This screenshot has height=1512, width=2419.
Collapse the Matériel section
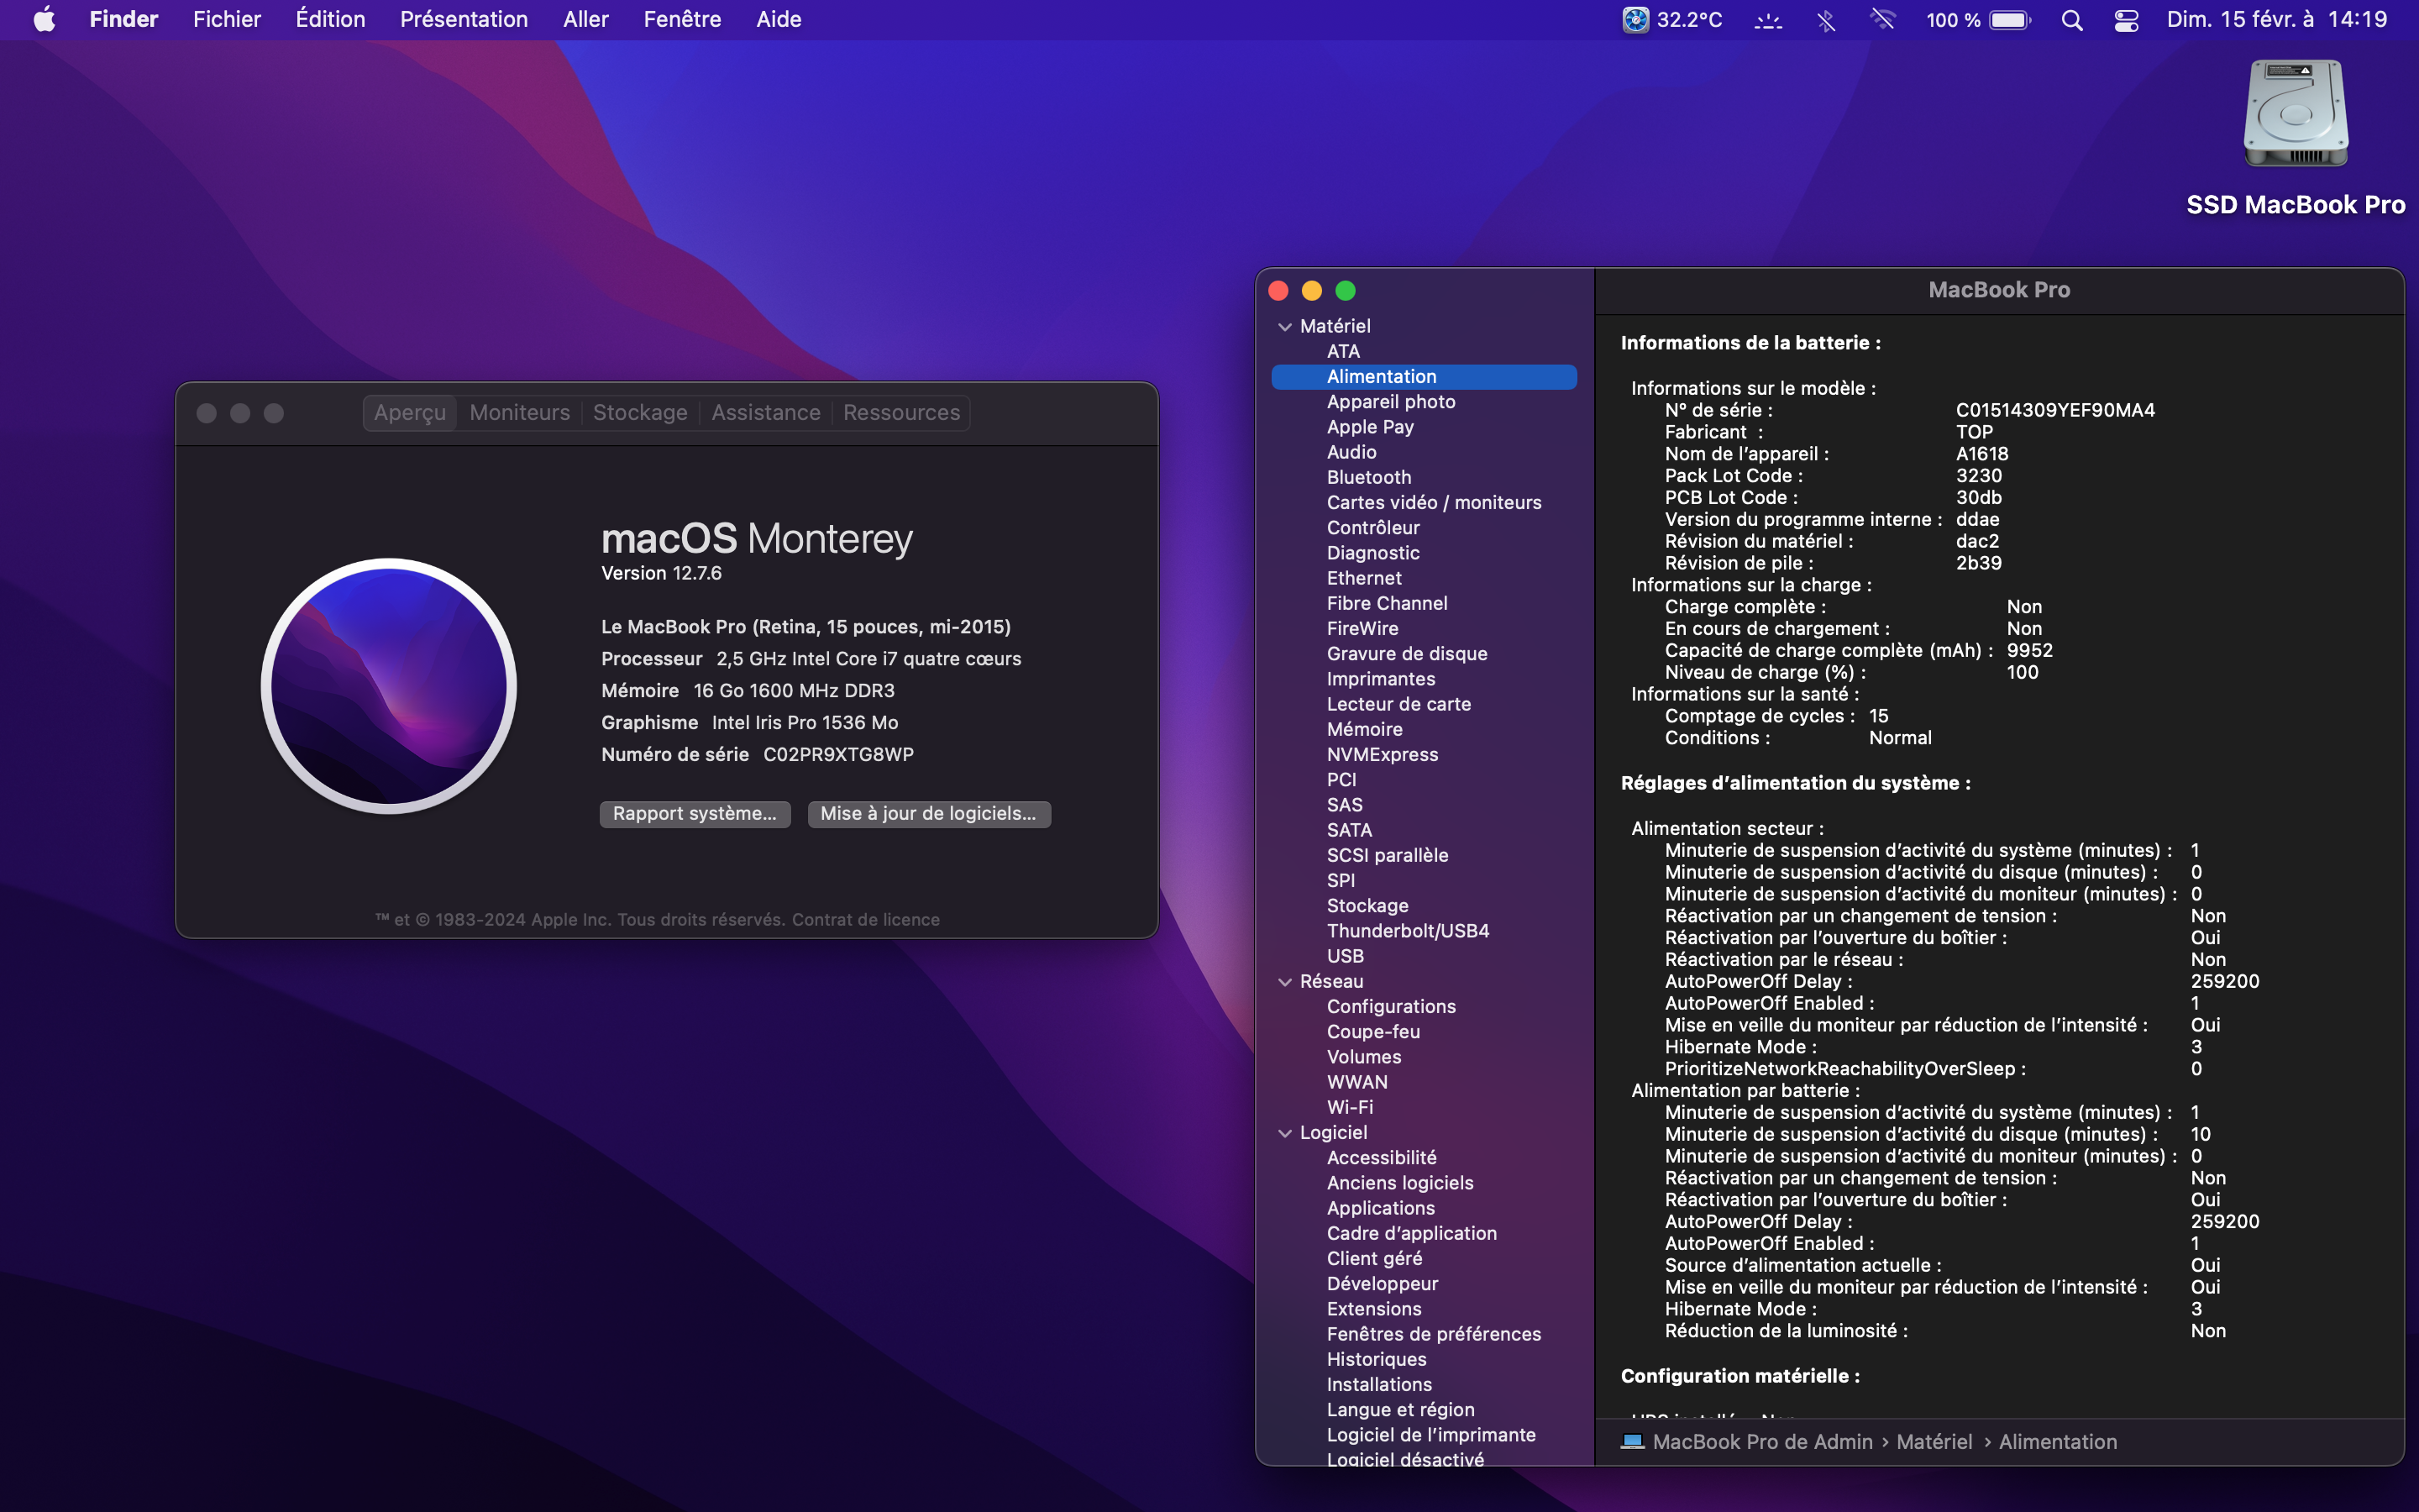coord(1284,327)
